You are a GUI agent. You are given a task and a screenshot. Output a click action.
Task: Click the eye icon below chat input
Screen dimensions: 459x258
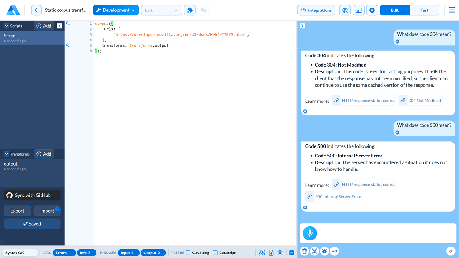click(x=324, y=251)
